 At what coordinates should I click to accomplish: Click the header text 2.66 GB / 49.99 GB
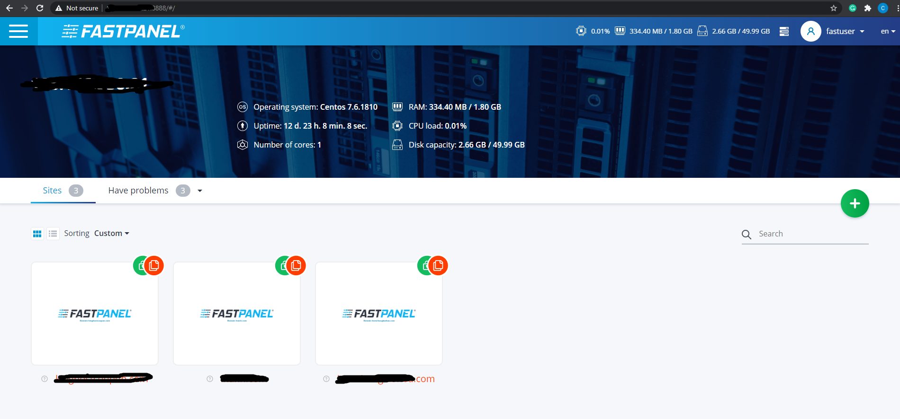coord(741,31)
